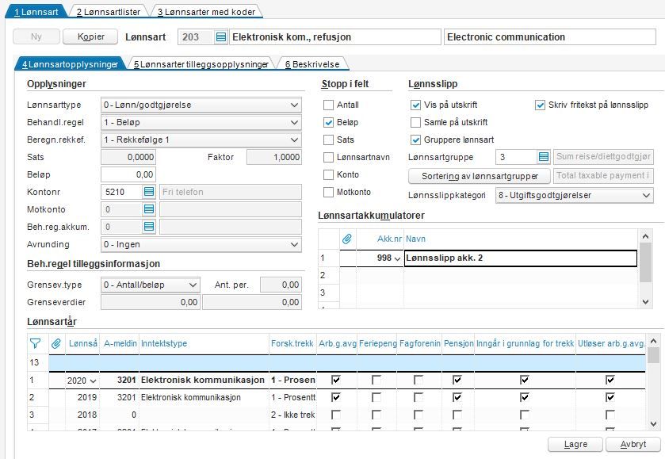Expand Akk.nr 998 dropdown arrow
This screenshot has width=665, height=459.
pyautogui.click(x=397, y=258)
